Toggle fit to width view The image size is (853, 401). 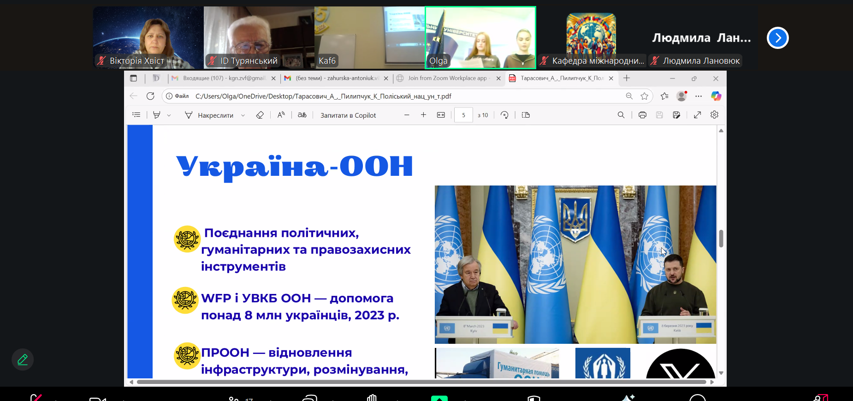coord(441,115)
